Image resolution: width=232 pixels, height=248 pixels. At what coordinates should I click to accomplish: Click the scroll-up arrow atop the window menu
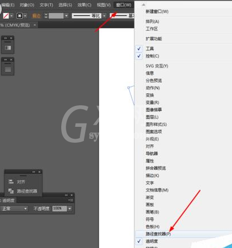[144, 5]
